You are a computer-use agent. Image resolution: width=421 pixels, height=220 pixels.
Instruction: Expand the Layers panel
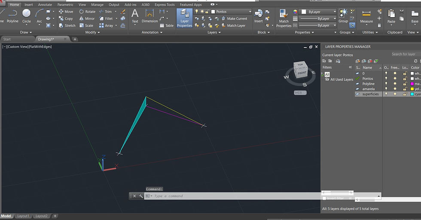coord(214,32)
